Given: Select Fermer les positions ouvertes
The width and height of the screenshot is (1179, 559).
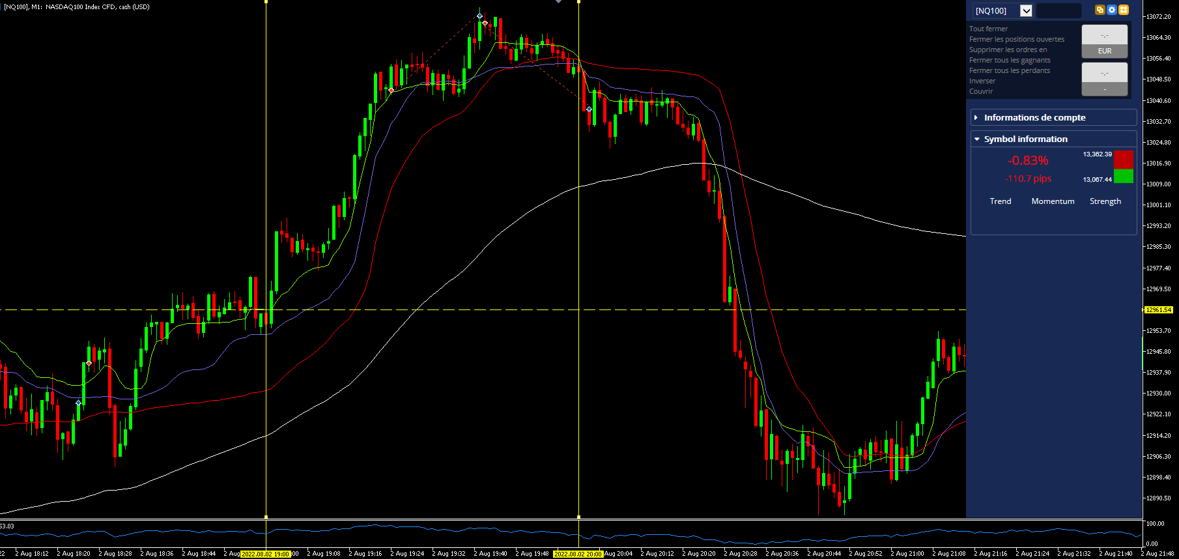Looking at the screenshot, I should 1017,39.
